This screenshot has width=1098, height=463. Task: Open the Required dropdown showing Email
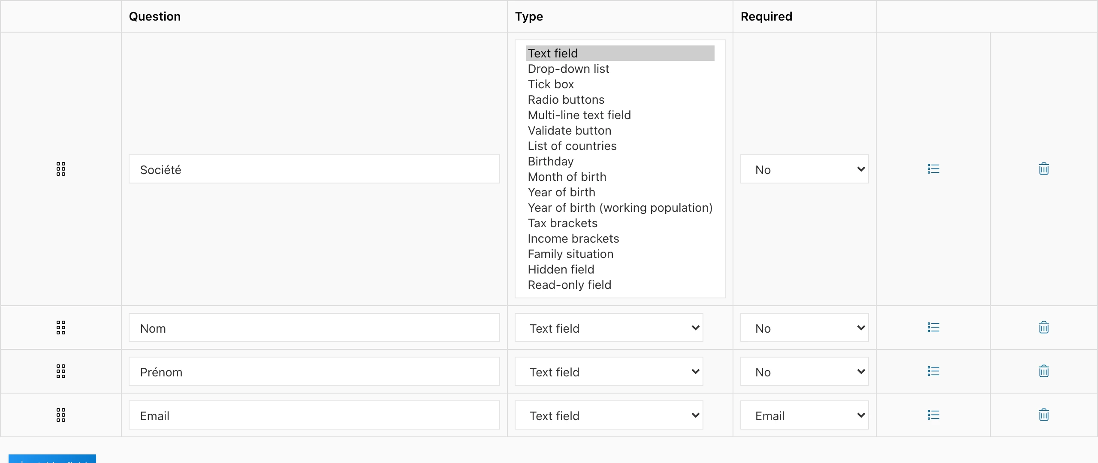point(804,415)
